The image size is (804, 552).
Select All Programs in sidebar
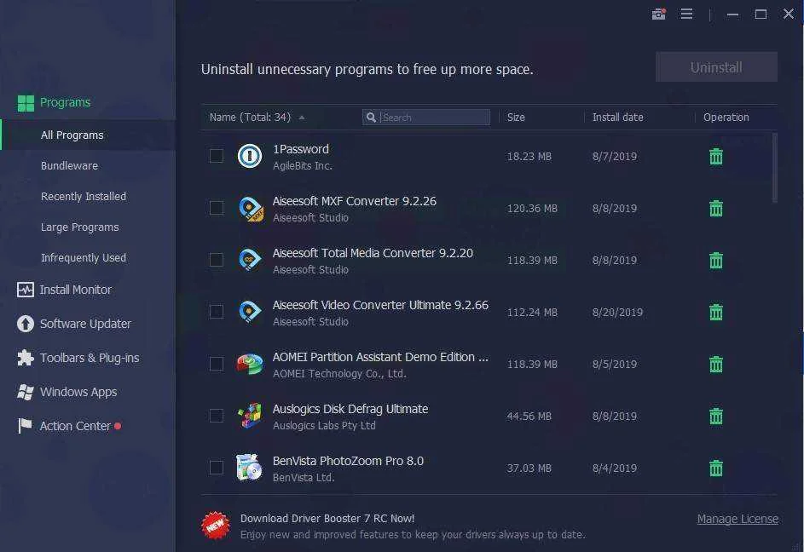(88, 135)
